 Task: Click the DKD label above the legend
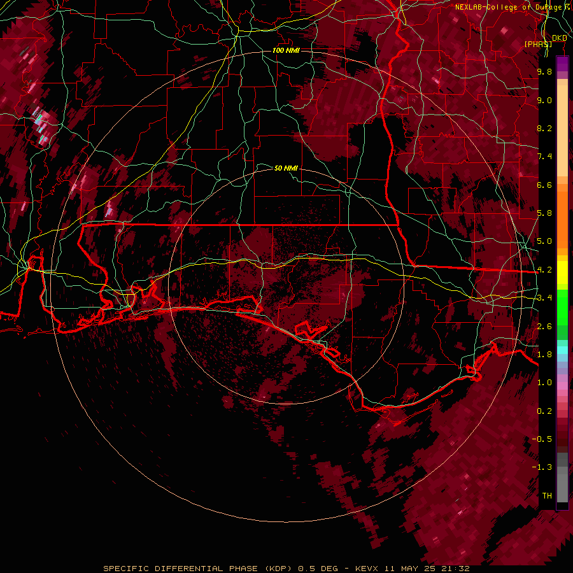[x=560, y=38]
